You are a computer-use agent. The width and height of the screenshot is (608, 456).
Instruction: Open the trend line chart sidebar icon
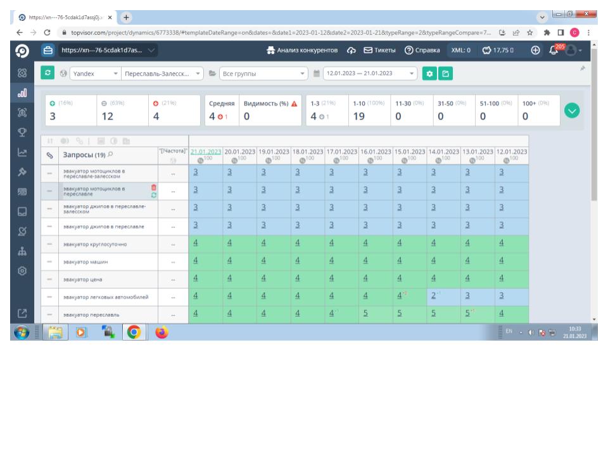coord(22,152)
